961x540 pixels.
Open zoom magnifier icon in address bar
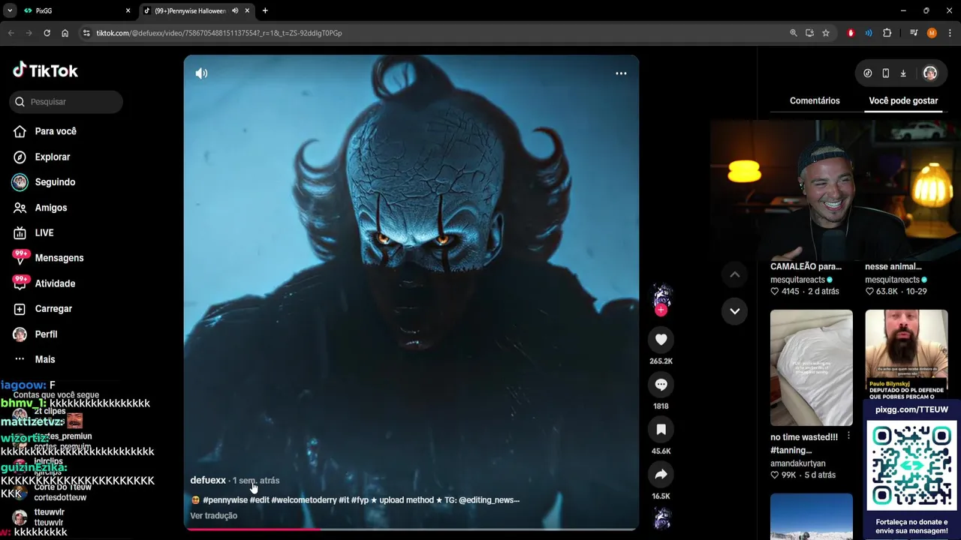794,33
